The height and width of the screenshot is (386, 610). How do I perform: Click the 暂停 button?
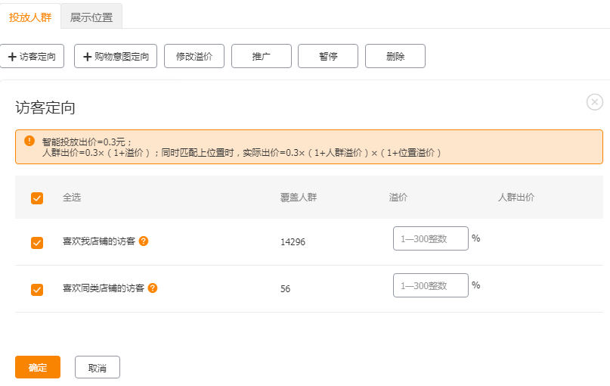coord(328,57)
